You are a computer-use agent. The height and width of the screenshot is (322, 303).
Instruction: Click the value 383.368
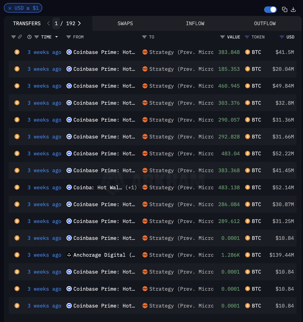(229, 170)
